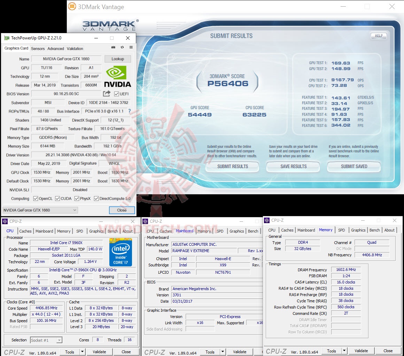404x356 pixels.
Task: Click the BIOS Version field 90.16.25.00.5C
Action: point(66,94)
